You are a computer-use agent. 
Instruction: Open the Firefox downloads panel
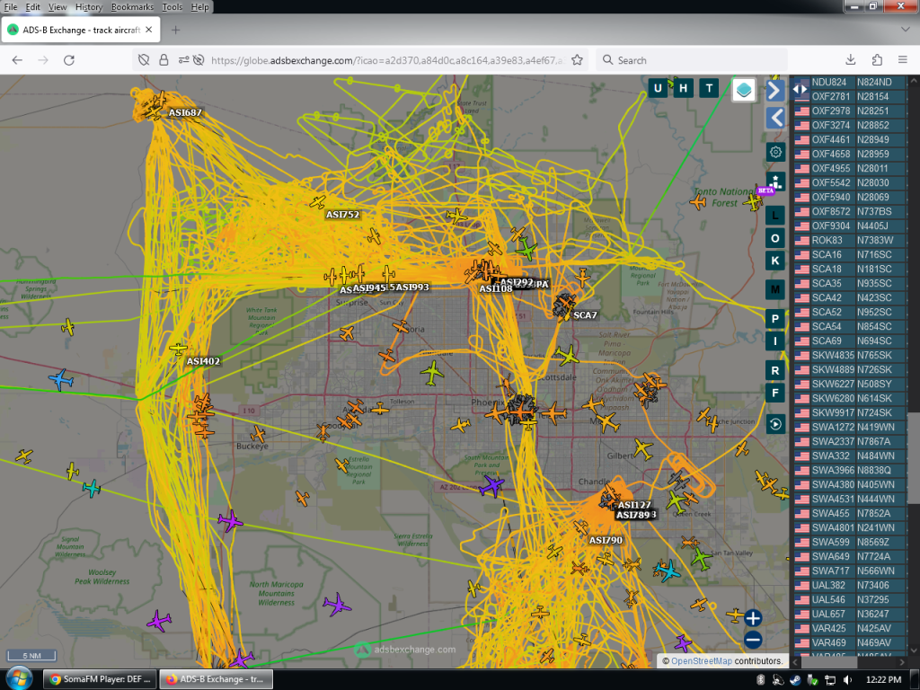[x=850, y=60]
